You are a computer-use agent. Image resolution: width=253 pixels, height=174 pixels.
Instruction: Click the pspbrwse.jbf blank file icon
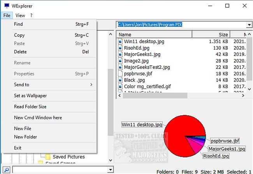121,73
